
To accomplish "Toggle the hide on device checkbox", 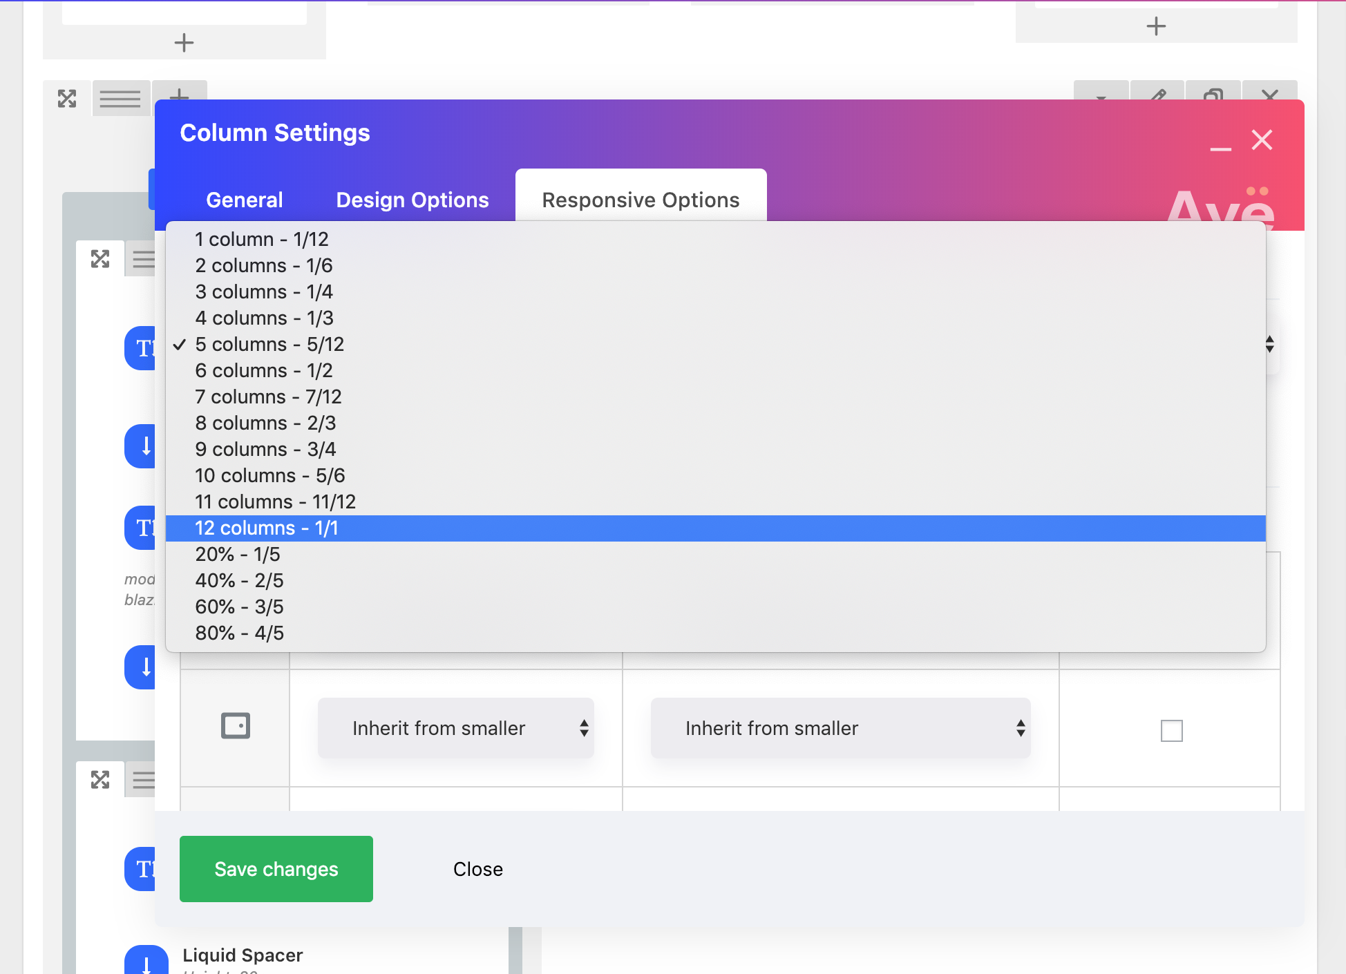I will point(1171,730).
